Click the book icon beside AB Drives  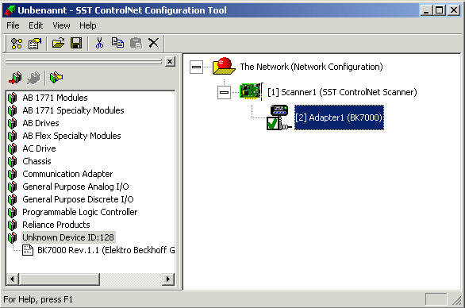[x=13, y=123]
